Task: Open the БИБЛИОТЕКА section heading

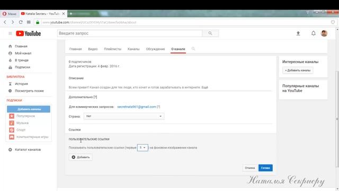Action: pos(15,76)
